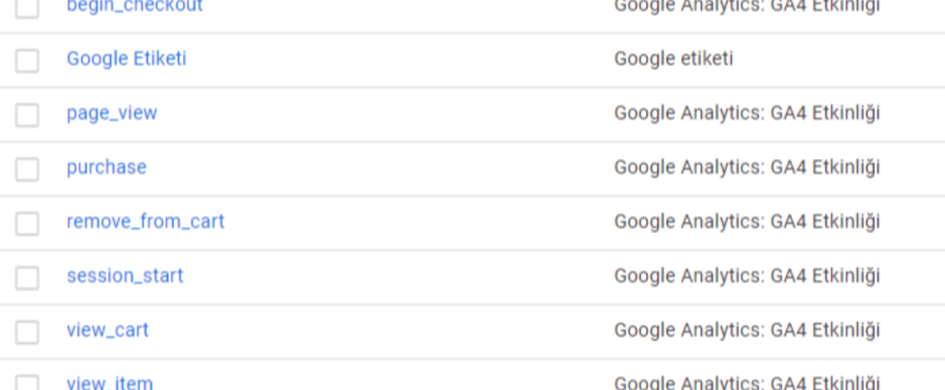Go to the session_start tag
This screenshot has height=390, width=945.
tap(124, 275)
